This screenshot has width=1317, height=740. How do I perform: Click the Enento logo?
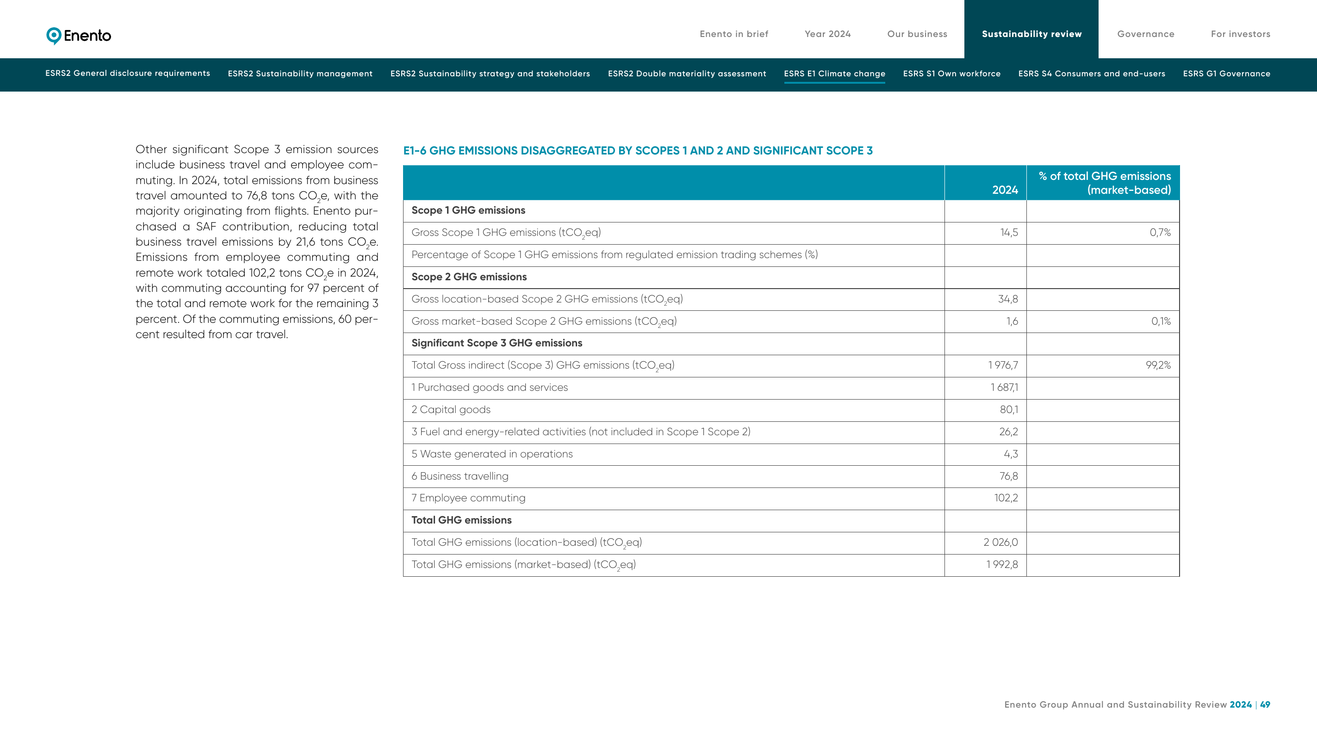click(x=79, y=35)
